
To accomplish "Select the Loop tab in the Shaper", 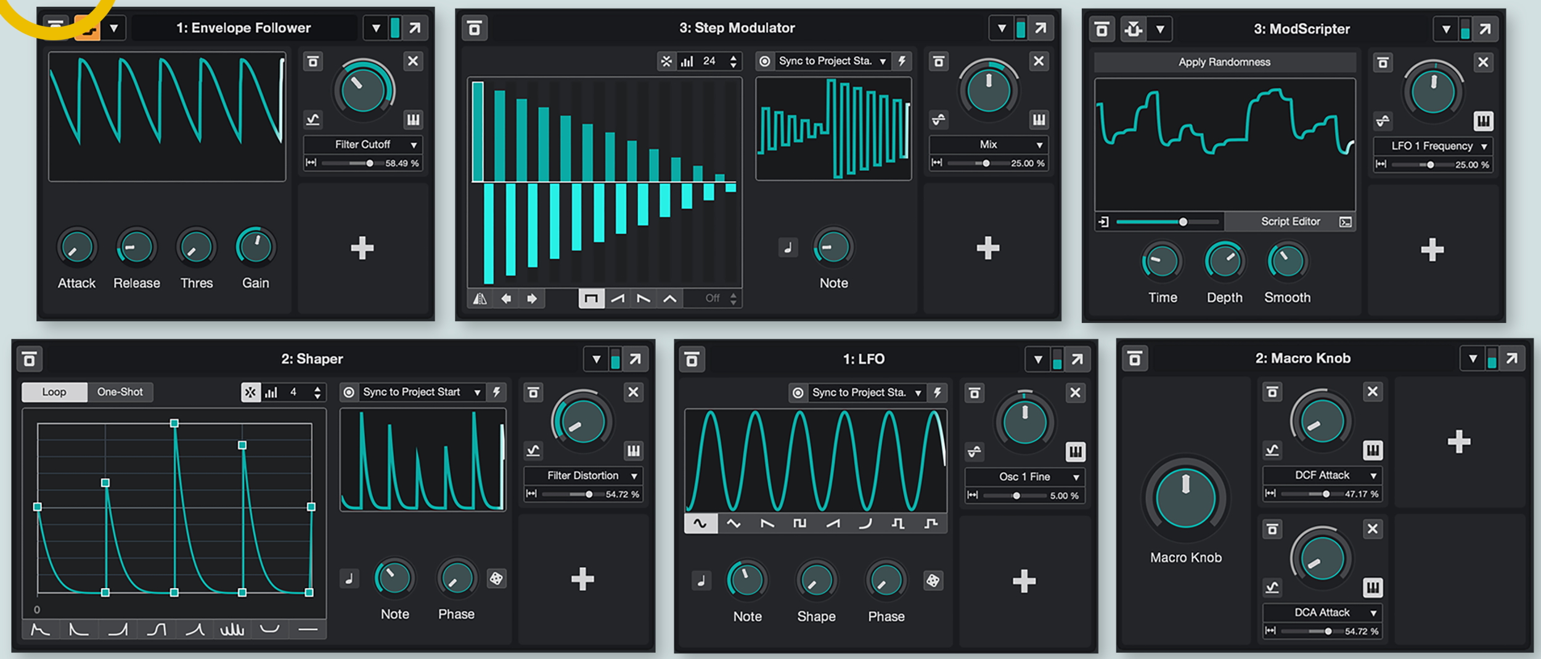I will [54, 392].
